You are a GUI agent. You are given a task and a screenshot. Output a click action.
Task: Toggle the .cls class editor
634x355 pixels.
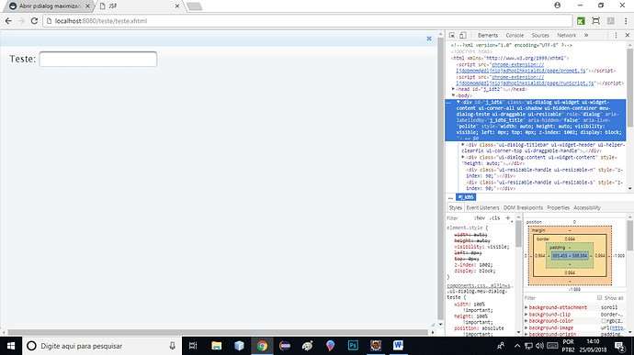494,218
